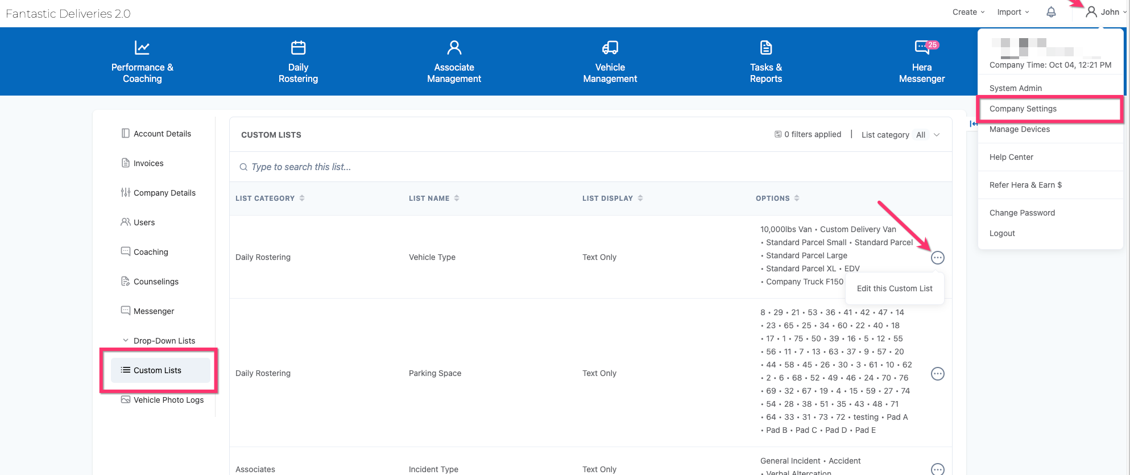1130x475 pixels.
Task: Expand the John account menu chevron
Action: (x=1124, y=12)
